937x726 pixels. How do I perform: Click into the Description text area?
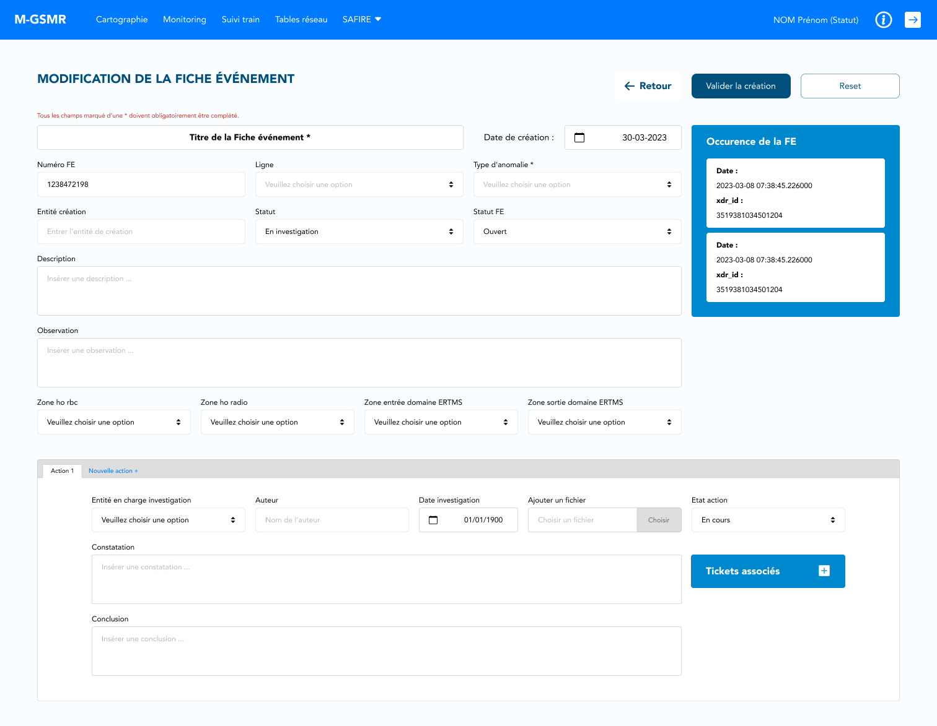point(359,291)
